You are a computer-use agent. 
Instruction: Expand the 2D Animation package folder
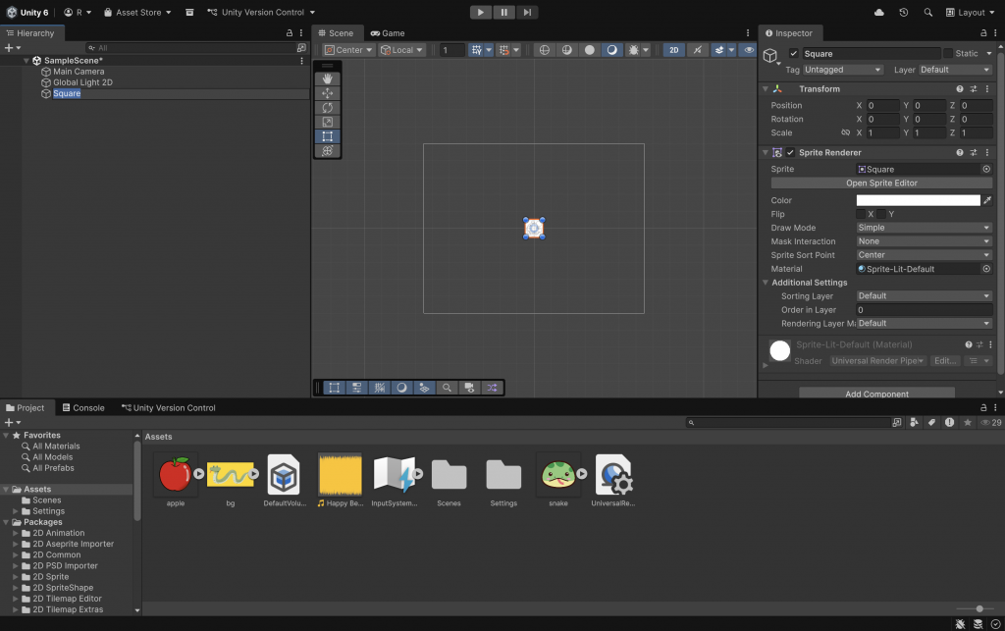16,533
